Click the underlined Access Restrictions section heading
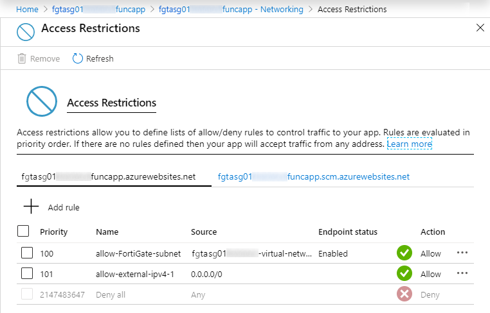The width and height of the screenshot is (490, 313). [x=111, y=103]
